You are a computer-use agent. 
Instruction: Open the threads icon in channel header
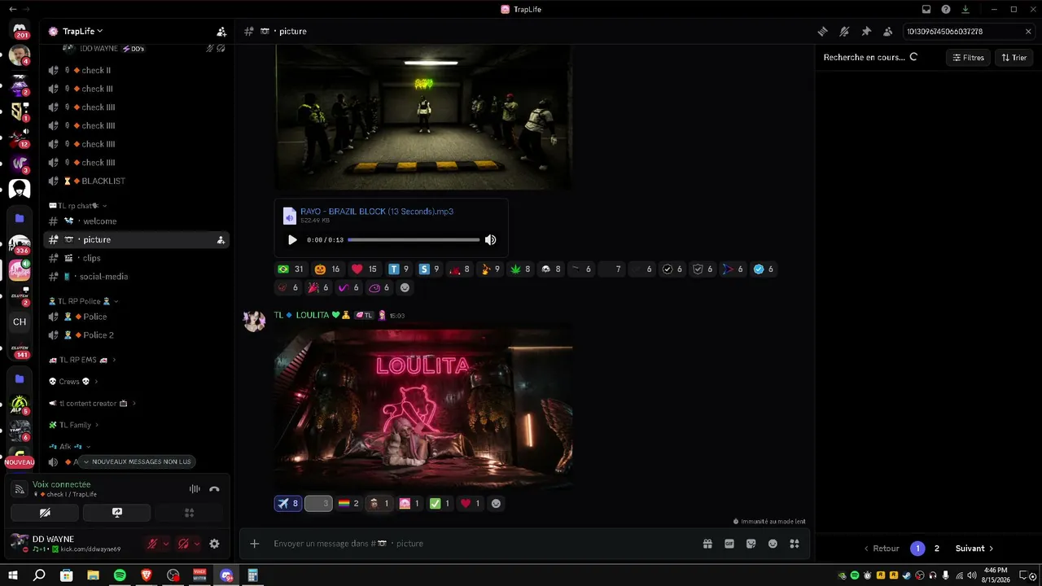(823, 32)
